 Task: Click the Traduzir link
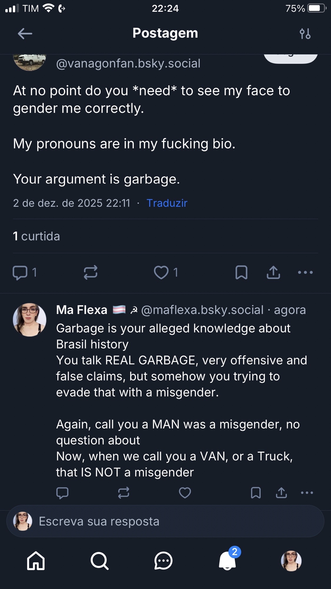coord(167,203)
